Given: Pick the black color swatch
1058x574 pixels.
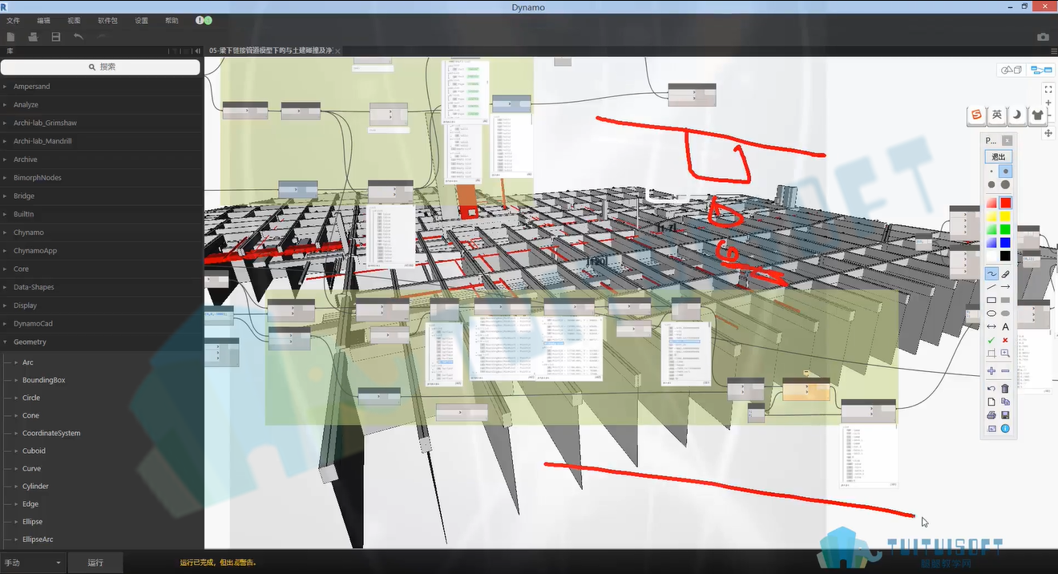Looking at the screenshot, I should [1005, 256].
